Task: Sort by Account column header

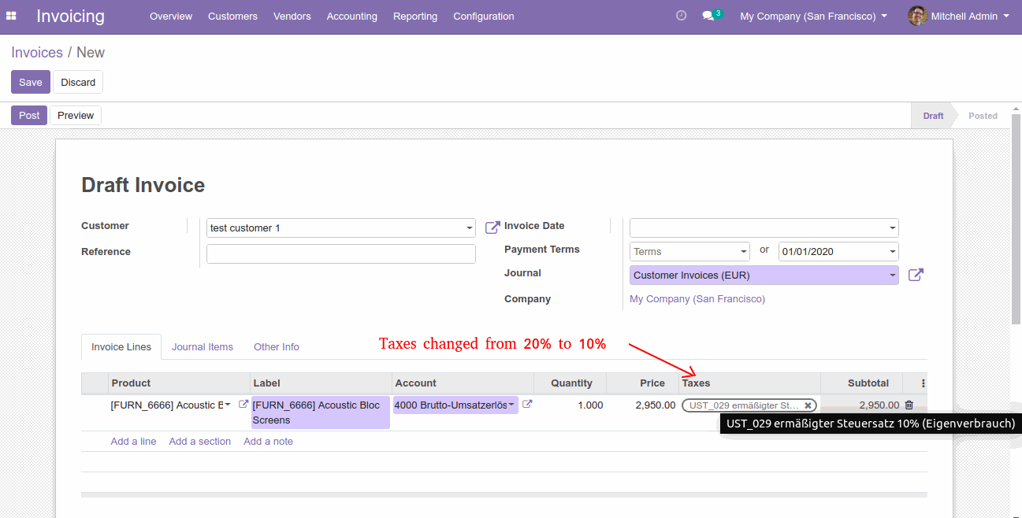Action: [x=463, y=383]
